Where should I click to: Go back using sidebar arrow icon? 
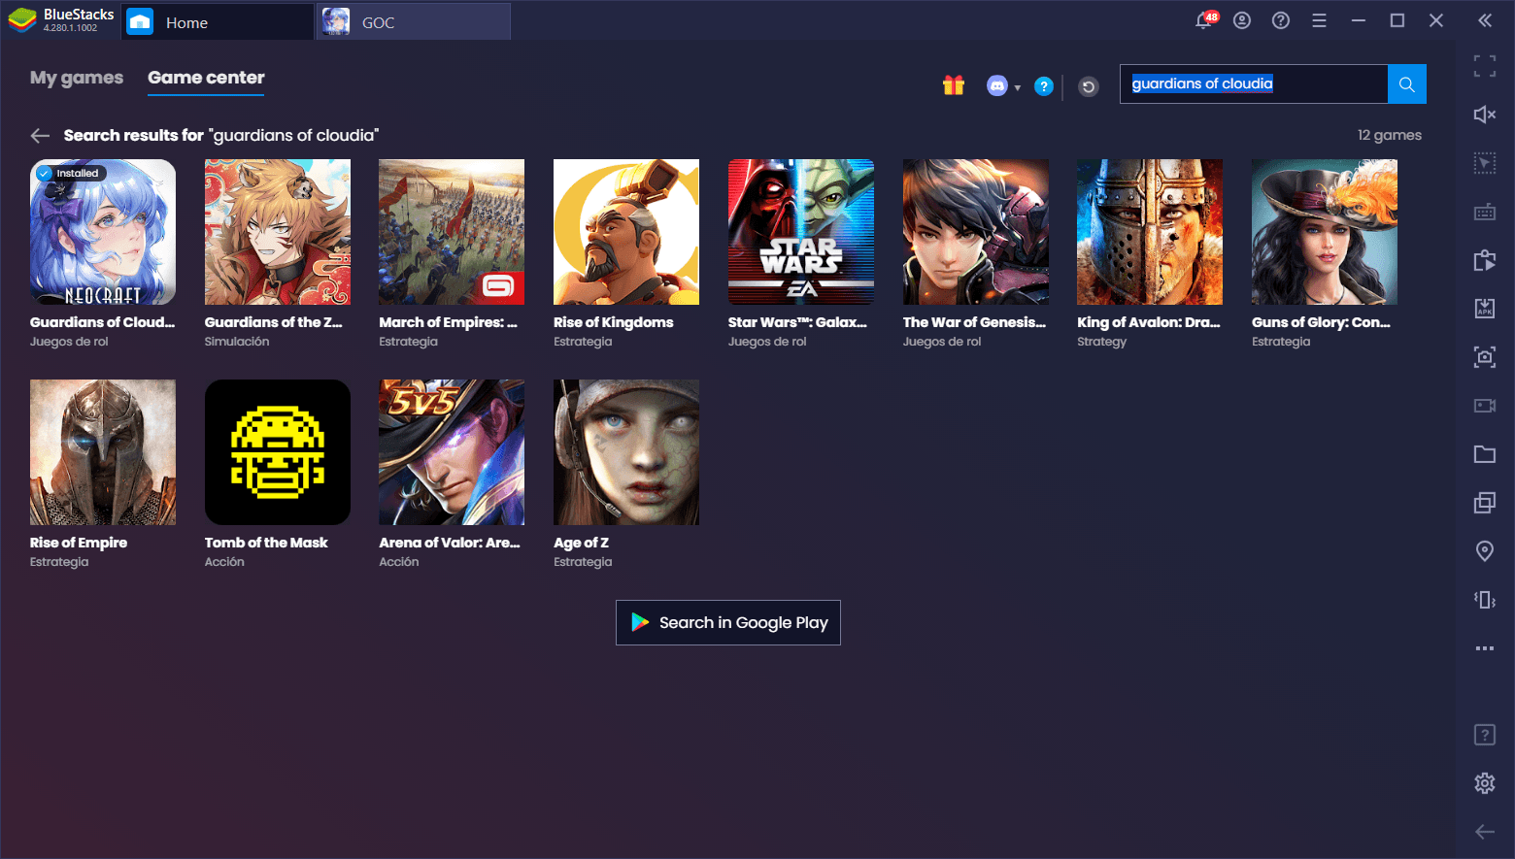(x=1485, y=832)
